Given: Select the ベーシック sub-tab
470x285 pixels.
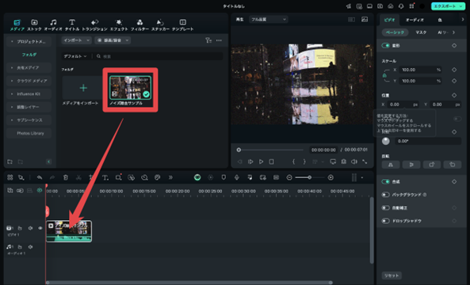Looking at the screenshot, I should tap(395, 32).
